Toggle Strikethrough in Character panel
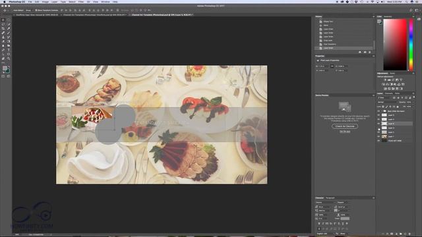 [347, 224]
